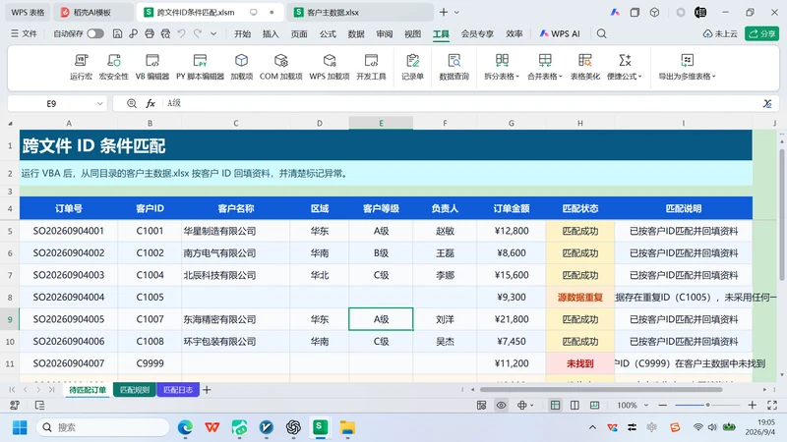The image size is (787, 442).
Task: Click the WPS AI logo in title bar
Action: tap(615, 12)
